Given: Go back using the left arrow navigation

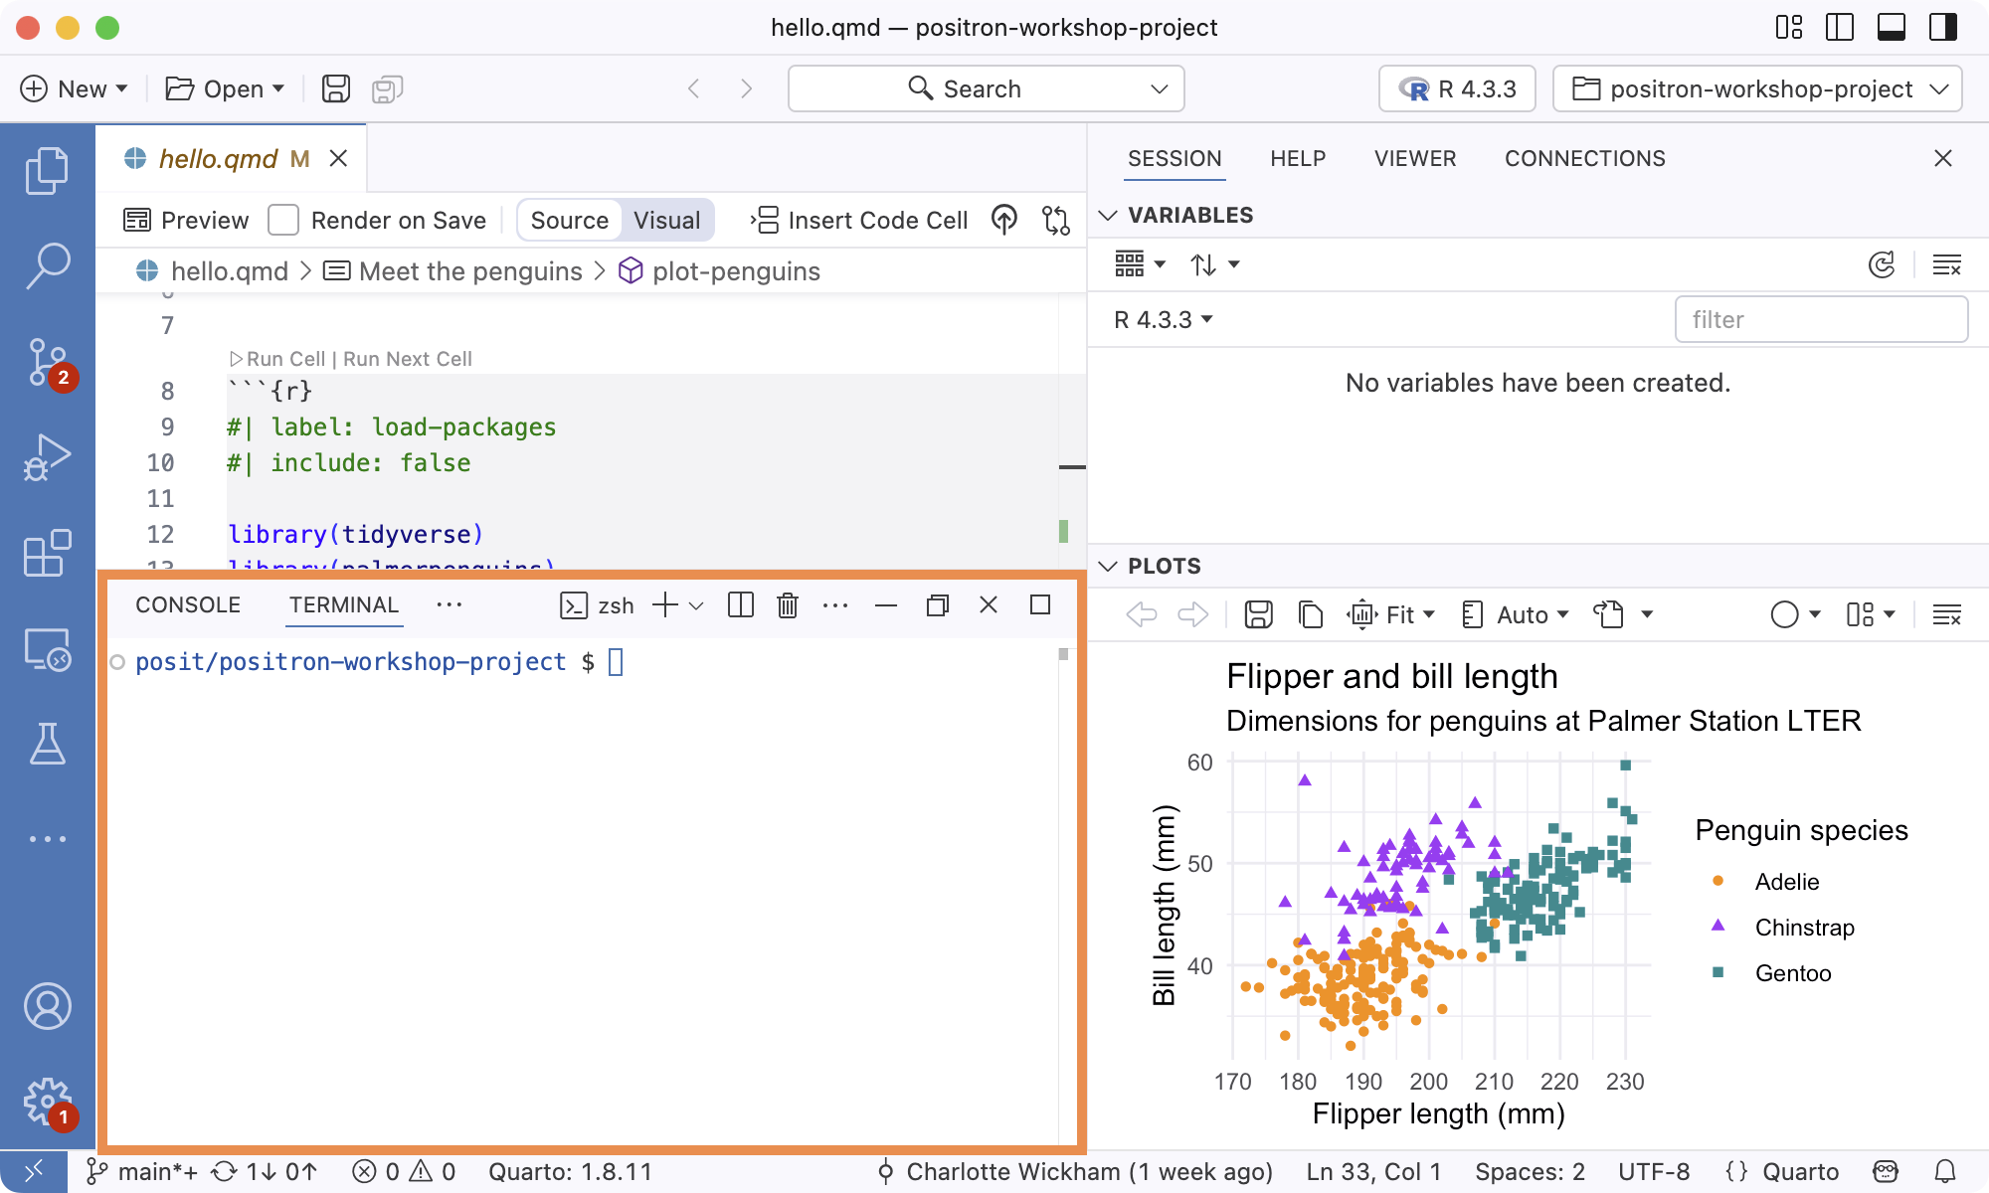Looking at the screenshot, I should click(694, 88).
